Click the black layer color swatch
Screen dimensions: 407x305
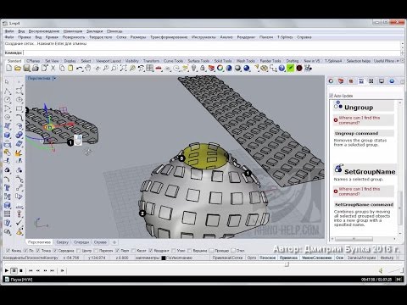[164, 258]
